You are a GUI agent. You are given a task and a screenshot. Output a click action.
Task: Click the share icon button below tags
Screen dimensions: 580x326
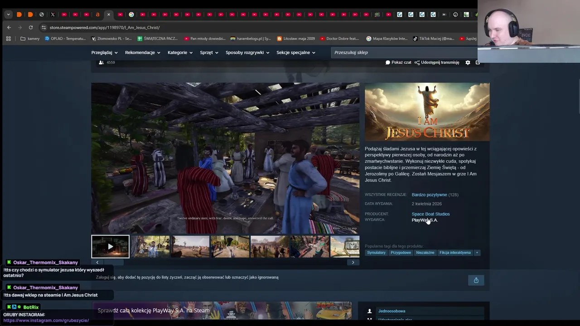[476, 280]
